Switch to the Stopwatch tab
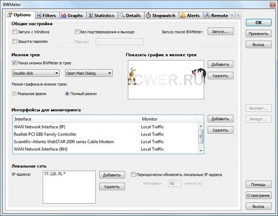Image resolution: width=278 pixels, height=216 pixels. click(162, 15)
